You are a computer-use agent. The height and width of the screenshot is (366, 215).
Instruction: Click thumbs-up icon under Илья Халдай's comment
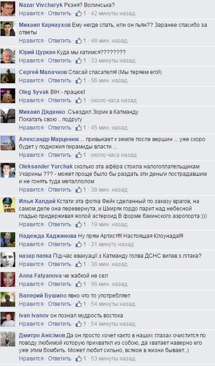pyautogui.click(x=78, y=224)
